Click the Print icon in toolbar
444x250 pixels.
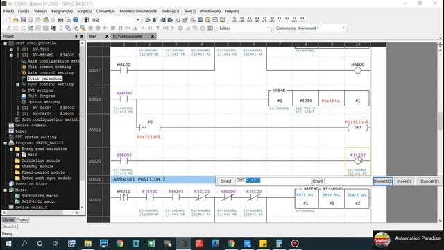point(60,20)
